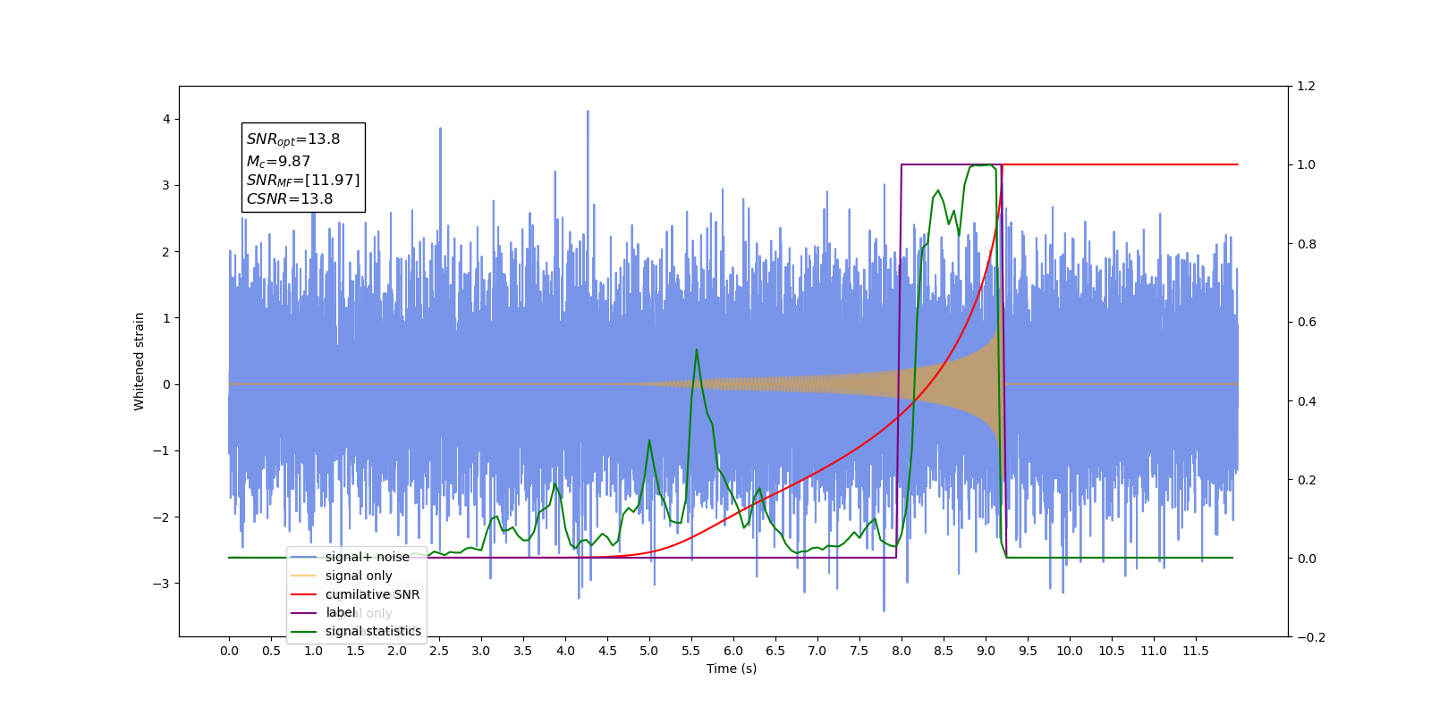Click the purple line swatch for label
This screenshot has width=1431, height=715.
tap(304, 613)
